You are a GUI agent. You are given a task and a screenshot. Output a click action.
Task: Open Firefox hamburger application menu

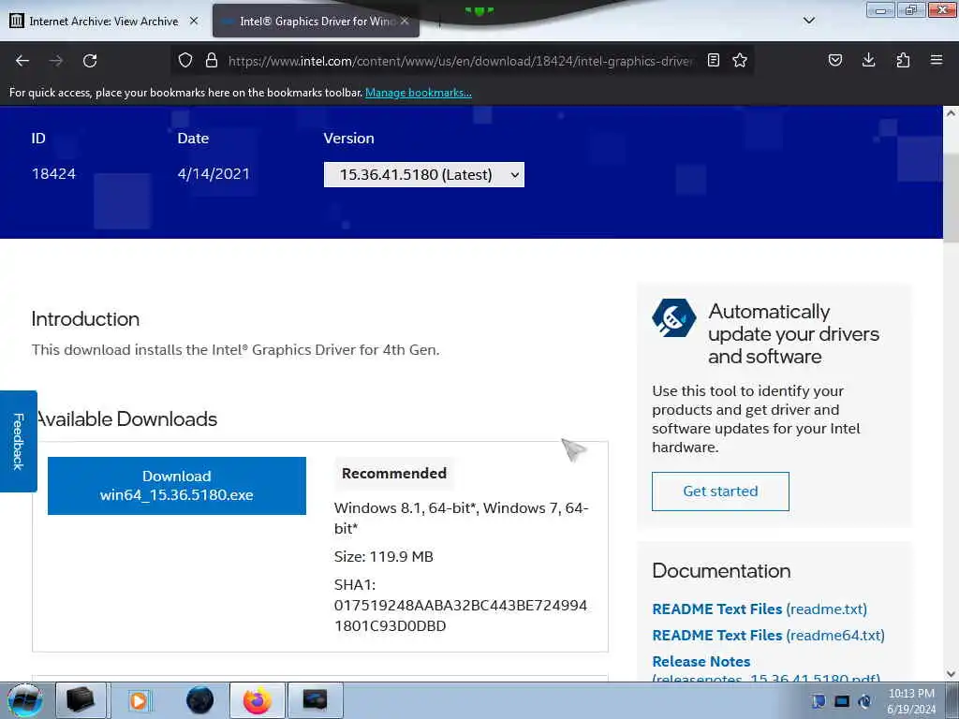click(x=937, y=60)
